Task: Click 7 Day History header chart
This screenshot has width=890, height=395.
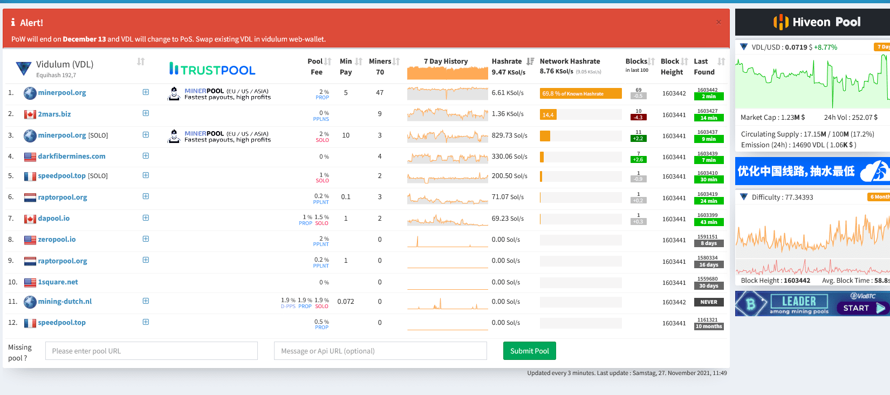Action: 448,72
